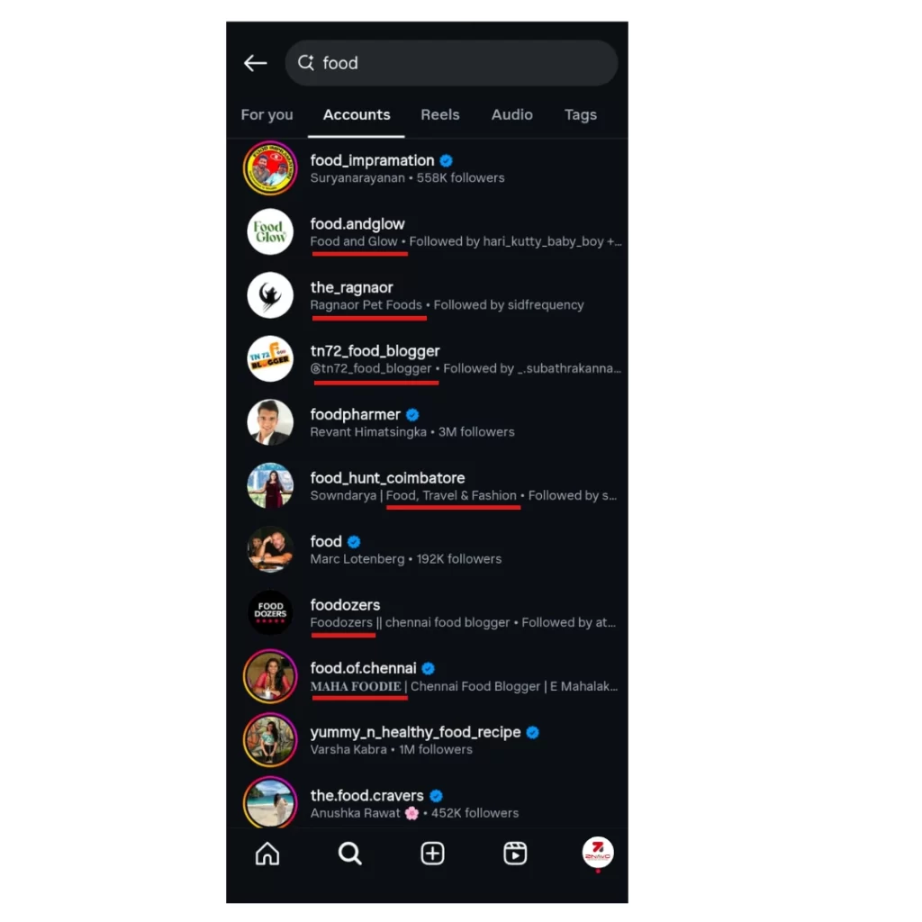922x922 pixels.
Task: Open the Tags tab
Action: coord(581,114)
